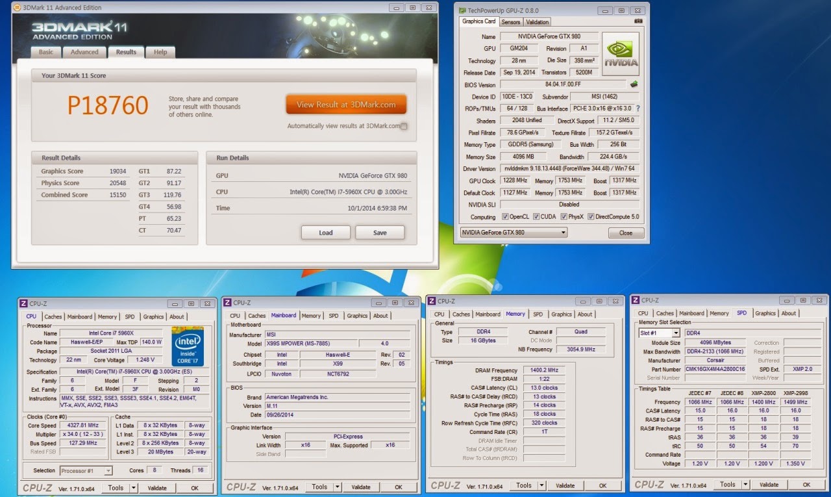Click the Save button in 3DMark 11

click(x=380, y=233)
